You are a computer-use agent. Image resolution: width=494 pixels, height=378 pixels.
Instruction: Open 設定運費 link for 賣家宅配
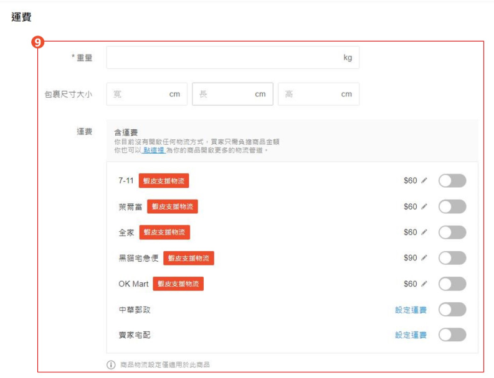[411, 335]
